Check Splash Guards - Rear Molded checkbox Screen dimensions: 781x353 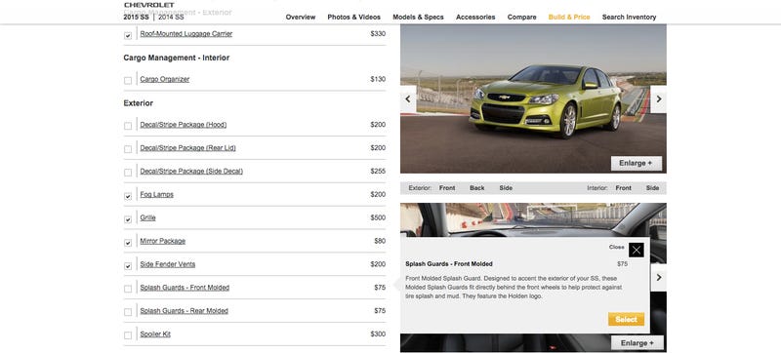128,312
